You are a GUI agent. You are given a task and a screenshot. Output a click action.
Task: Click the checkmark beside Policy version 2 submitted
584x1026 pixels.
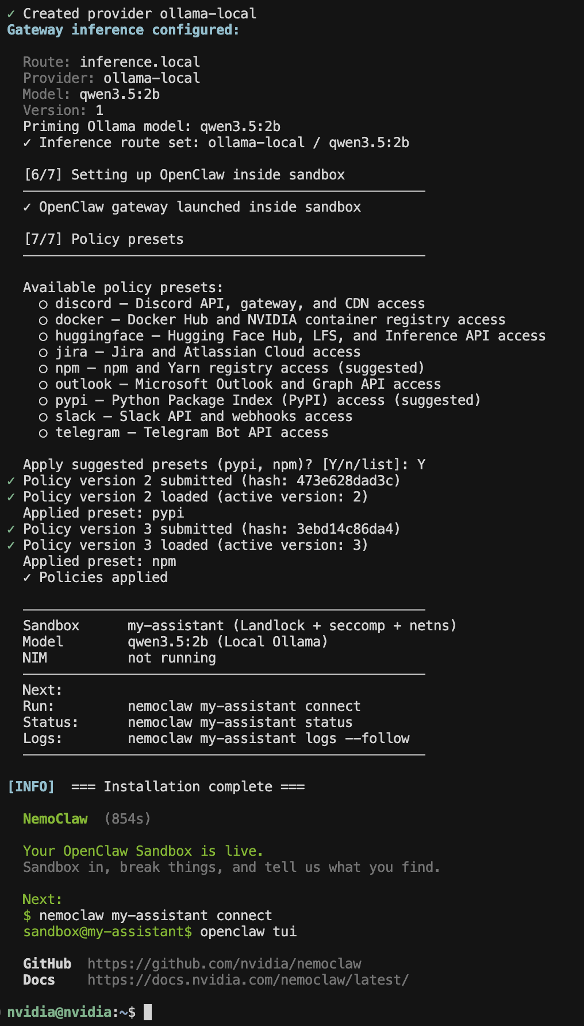click(x=11, y=481)
